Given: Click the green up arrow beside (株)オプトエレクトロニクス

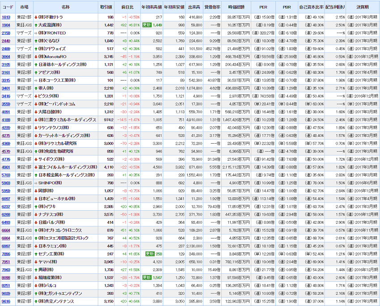Looking at the screenshot, I should (x=36, y=230).
